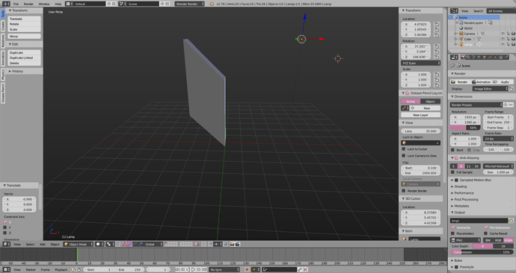This screenshot has width=516, height=273.
Task: Open the Window menu
Action: pos(44,4)
